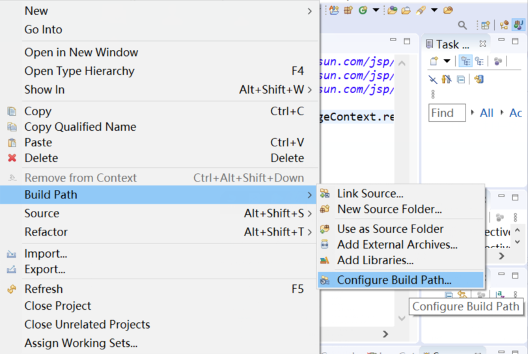This screenshot has width=528, height=354.
Task: Toggle the Categorized presentation in Task List
Action: 465,61
